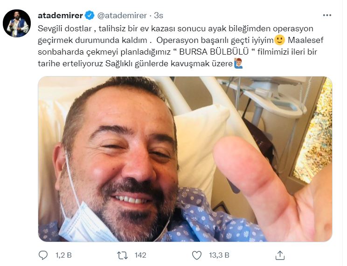Click the reply speech bubble icon
Viewport: 347px width, 266px height.
[x=43, y=255]
